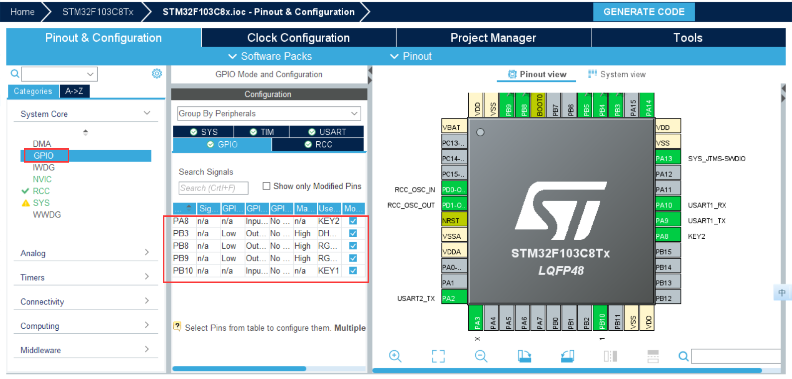Toggle Modified checkbox for PA8 row

click(353, 221)
